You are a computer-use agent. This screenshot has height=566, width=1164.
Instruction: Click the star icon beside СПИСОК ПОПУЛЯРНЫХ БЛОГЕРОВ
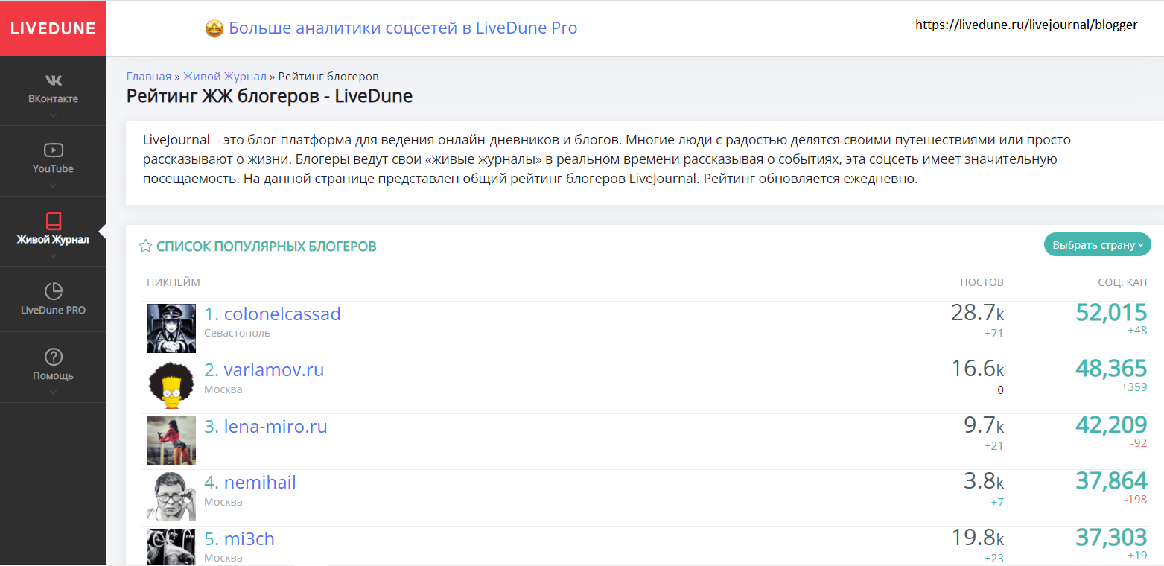point(146,246)
